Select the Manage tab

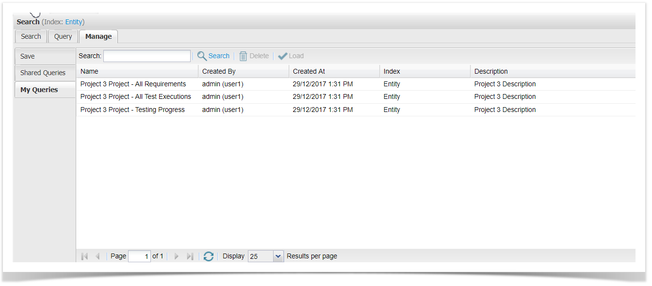(x=98, y=36)
